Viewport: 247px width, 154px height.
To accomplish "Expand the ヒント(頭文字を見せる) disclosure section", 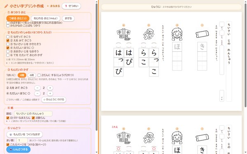I will point(30,63).
